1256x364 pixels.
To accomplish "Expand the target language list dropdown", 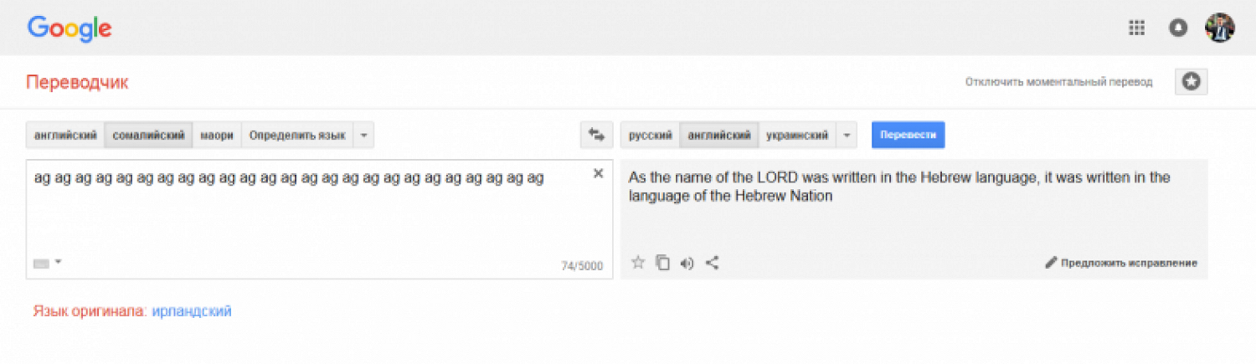I will 847,135.
